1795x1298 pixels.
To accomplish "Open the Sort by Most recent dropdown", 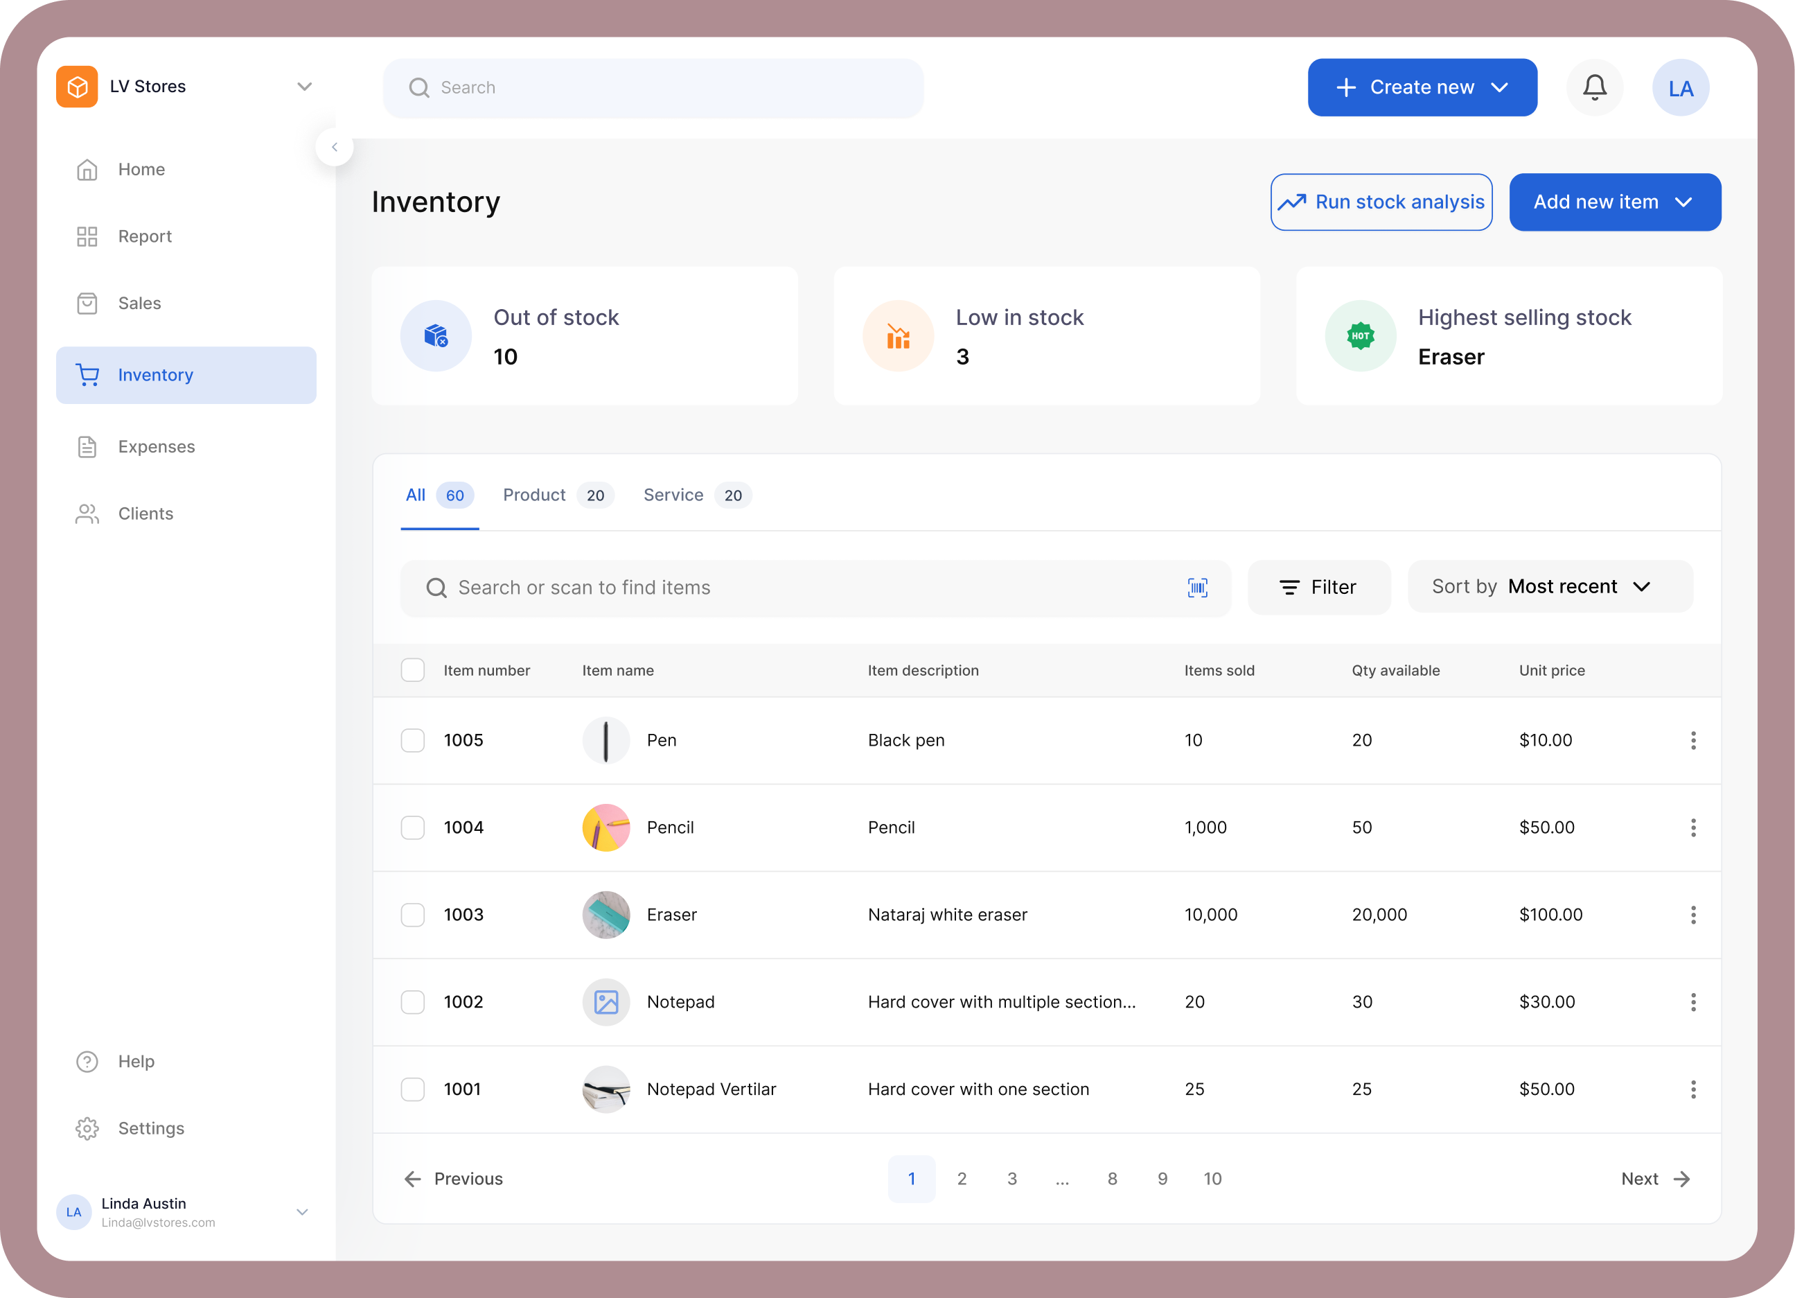I will (1550, 586).
